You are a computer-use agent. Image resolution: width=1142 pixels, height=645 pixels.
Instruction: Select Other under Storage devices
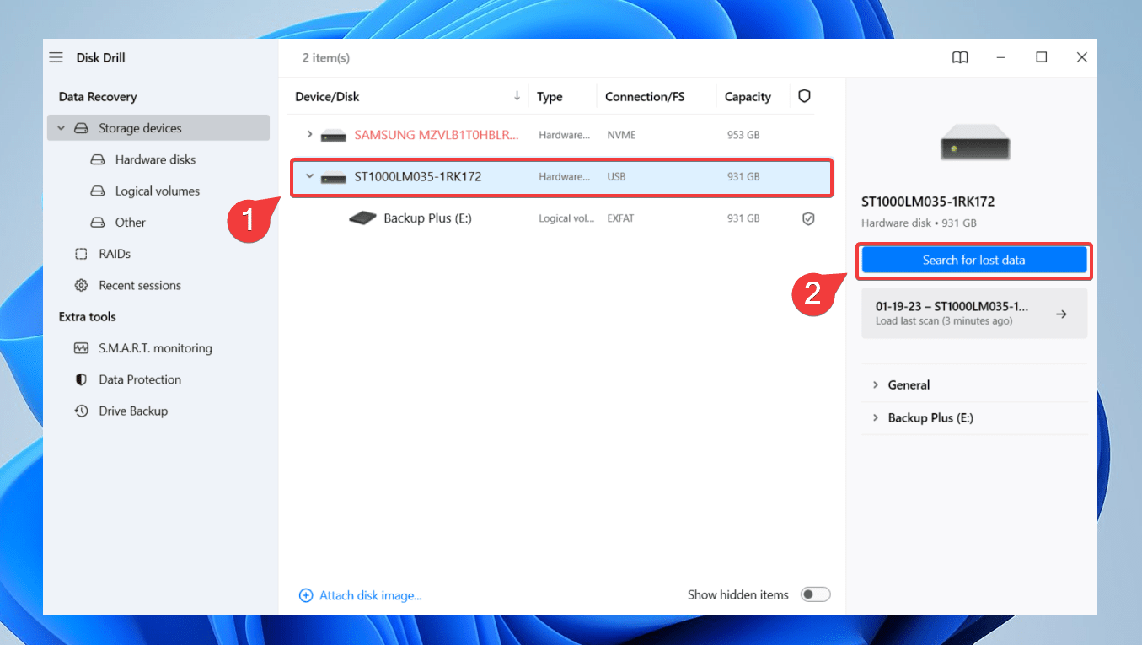pyautogui.click(x=131, y=223)
